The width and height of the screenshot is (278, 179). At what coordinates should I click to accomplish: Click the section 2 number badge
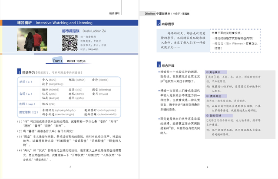pyautogui.click(x=158, y=24)
